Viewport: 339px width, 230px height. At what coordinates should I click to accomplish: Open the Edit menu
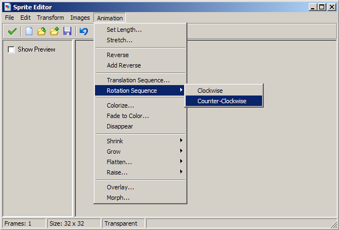pos(25,18)
